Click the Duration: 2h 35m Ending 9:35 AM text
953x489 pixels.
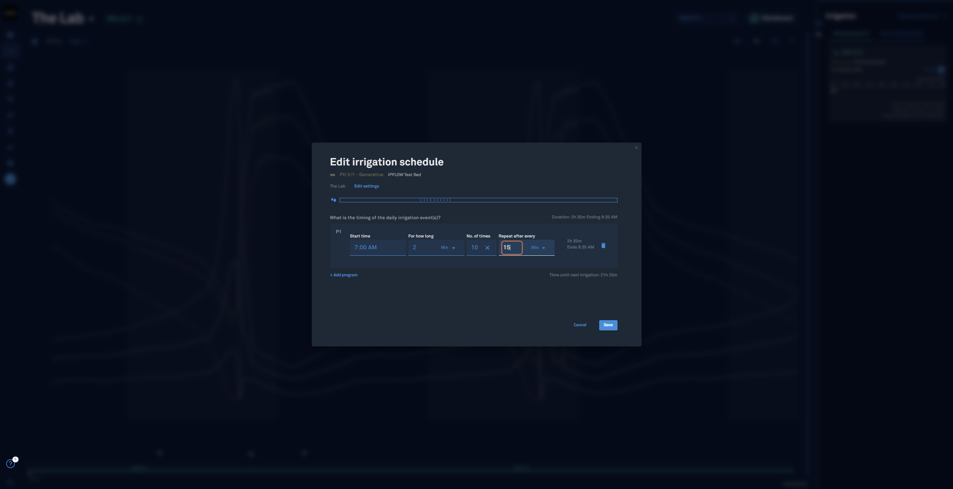click(x=584, y=217)
